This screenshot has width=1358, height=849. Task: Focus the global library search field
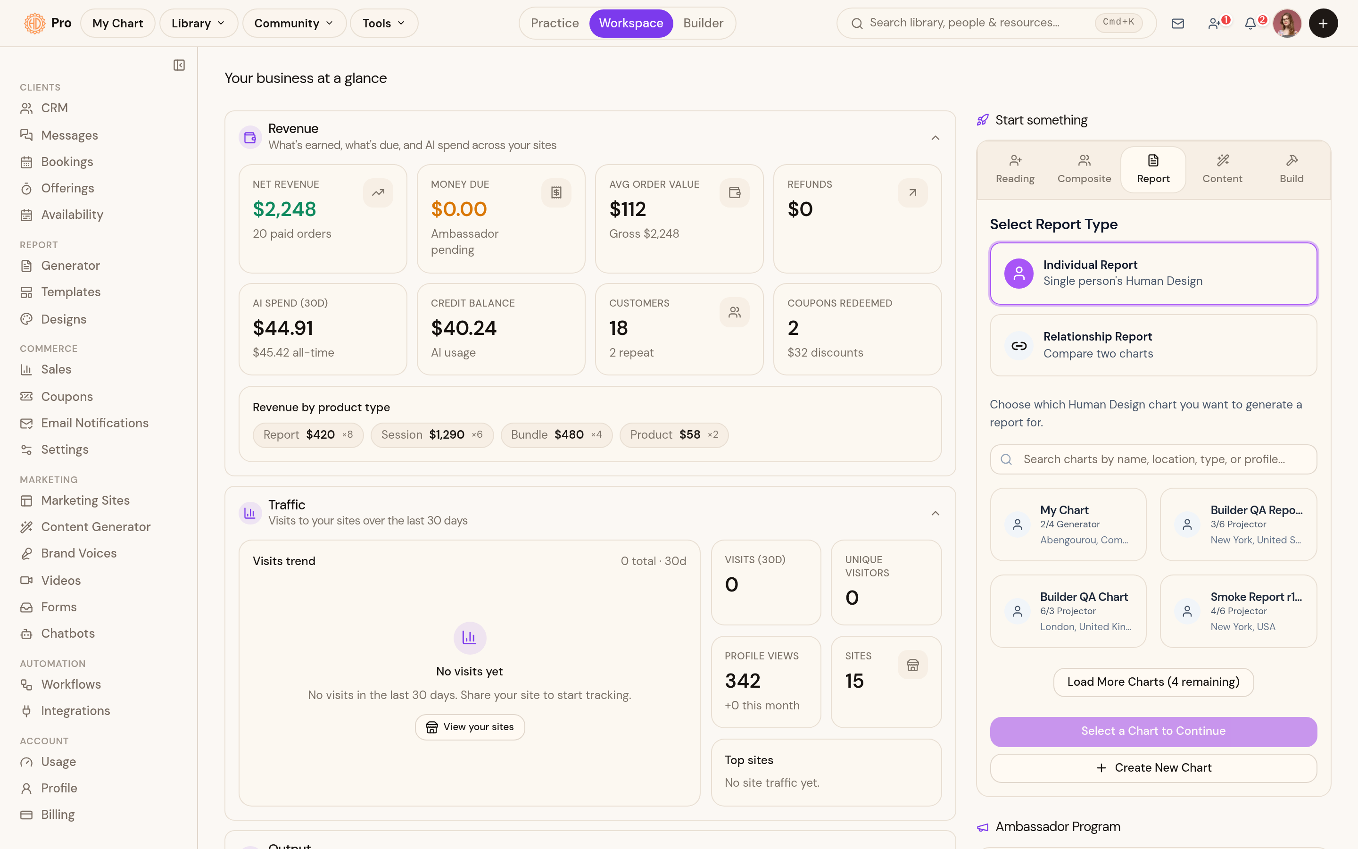(x=996, y=23)
